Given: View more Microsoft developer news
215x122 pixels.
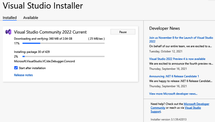Looking at the screenshot, I should [x=173, y=94].
